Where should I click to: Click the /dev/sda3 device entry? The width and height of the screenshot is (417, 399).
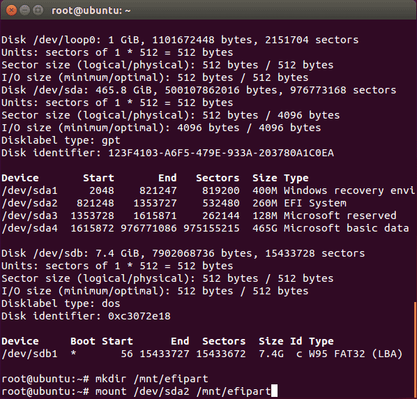(29, 216)
